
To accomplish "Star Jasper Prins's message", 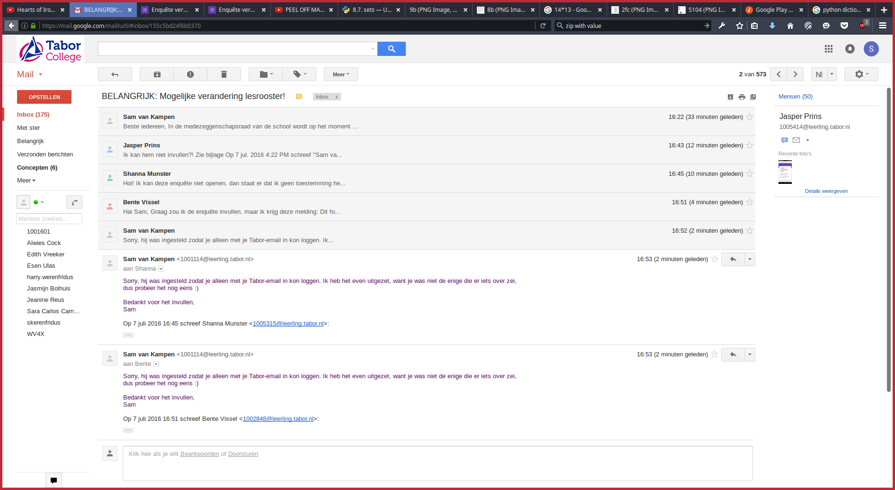I will 750,145.
